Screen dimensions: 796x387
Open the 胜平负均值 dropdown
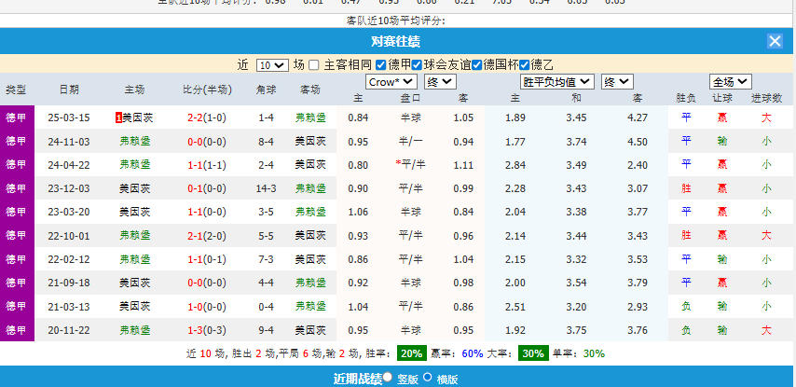(x=556, y=81)
